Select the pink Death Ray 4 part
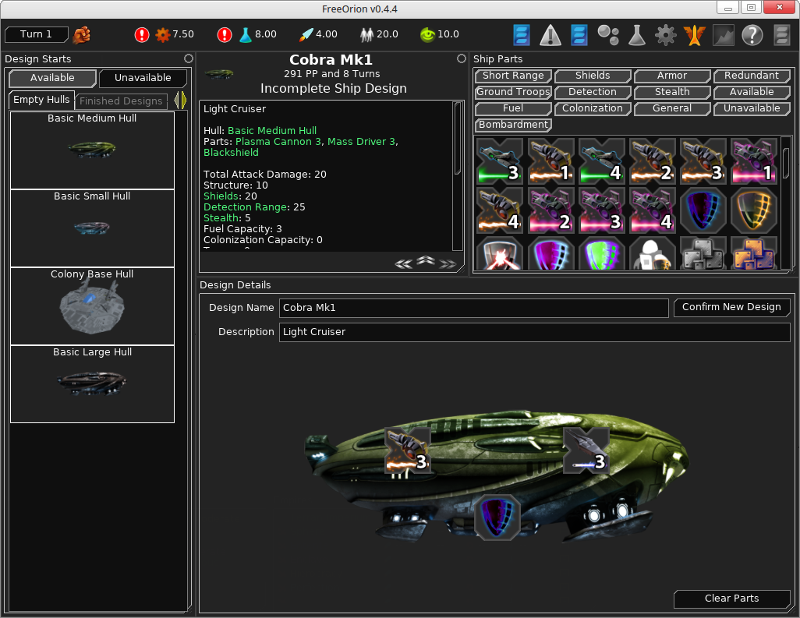The width and height of the screenshot is (800, 618). click(652, 210)
